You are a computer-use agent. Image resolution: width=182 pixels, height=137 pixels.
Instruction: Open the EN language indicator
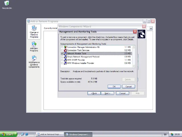[165, 134]
